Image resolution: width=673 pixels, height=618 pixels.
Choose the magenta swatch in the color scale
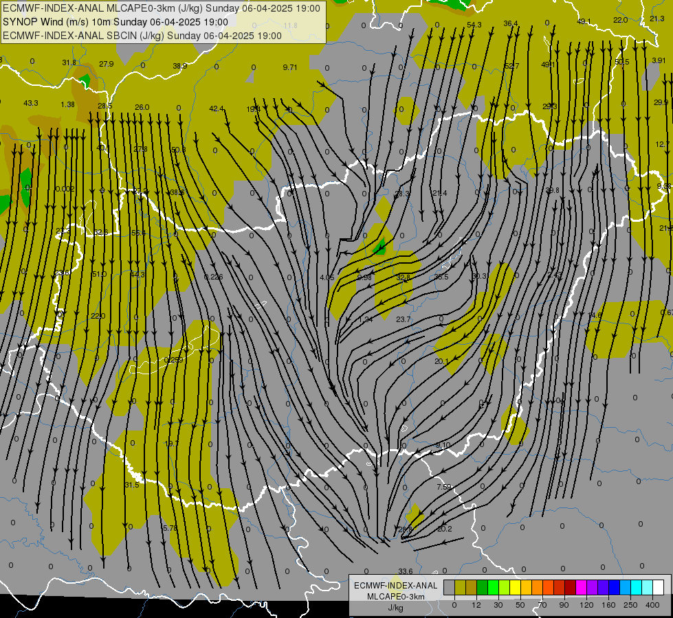(x=582, y=587)
